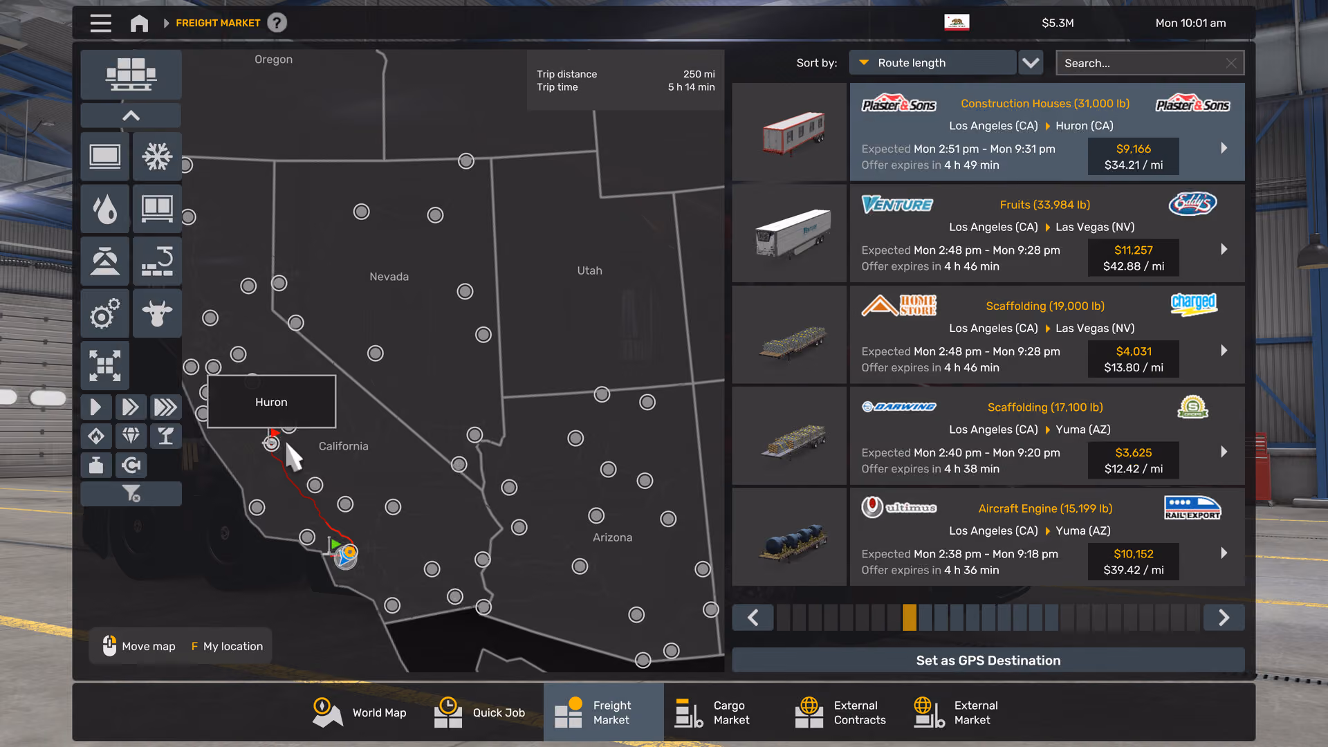1328x747 pixels.
Task: Expand the Aircraft Engine job arrow
Action: [x=1224, y=553]
